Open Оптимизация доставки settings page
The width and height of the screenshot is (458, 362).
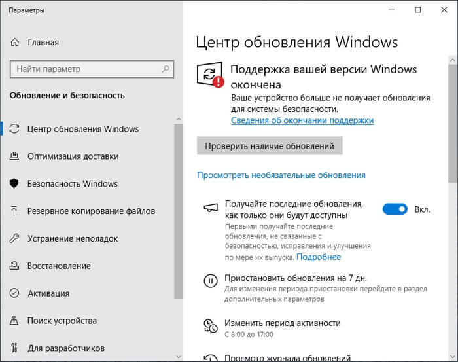pyautogui.click(x=73, y=156)
